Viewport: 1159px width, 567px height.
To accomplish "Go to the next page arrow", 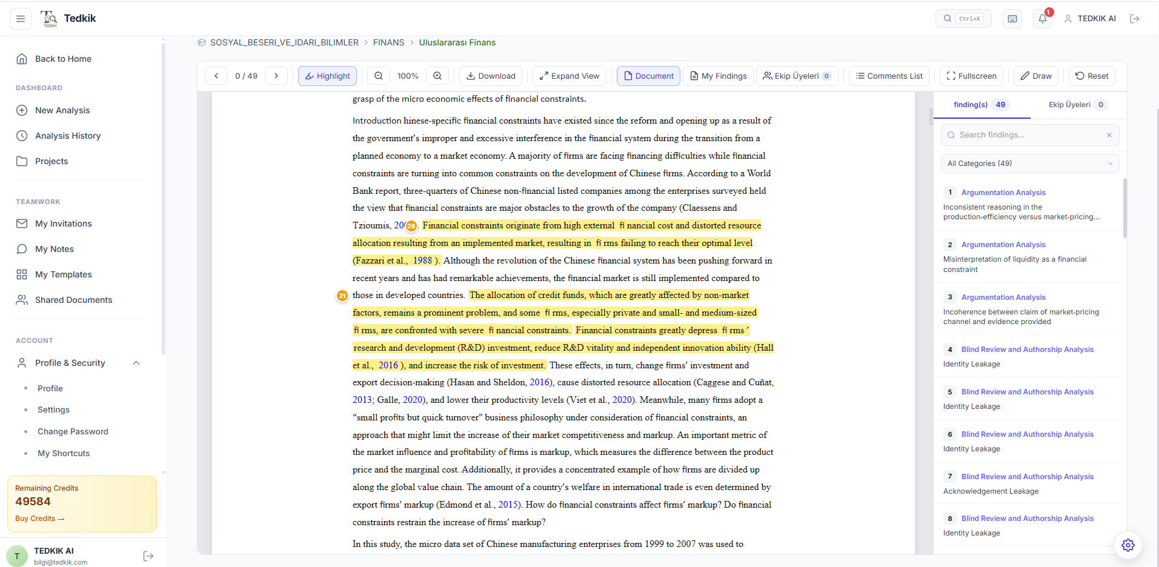I will click(276, 76).
